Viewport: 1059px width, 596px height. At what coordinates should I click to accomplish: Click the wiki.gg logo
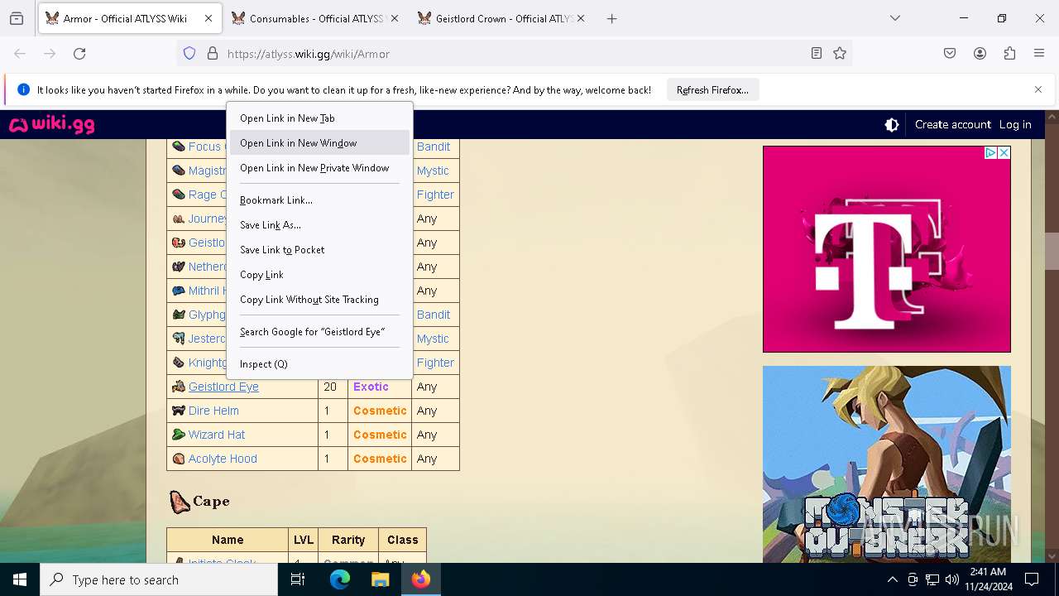pyautogui.click(x=51, y=125)
